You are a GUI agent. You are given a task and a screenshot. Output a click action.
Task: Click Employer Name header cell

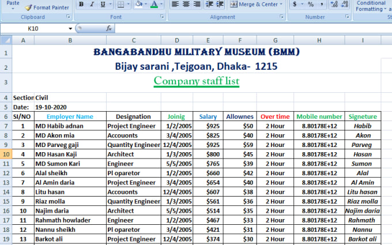(70, 116)
